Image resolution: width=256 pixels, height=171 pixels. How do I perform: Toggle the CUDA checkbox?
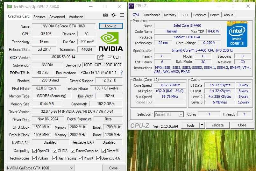55,151
